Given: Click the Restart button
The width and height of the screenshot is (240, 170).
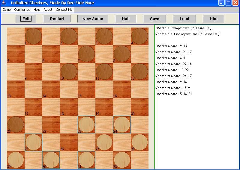Looking at the screenshot, I should coord(57,19).
